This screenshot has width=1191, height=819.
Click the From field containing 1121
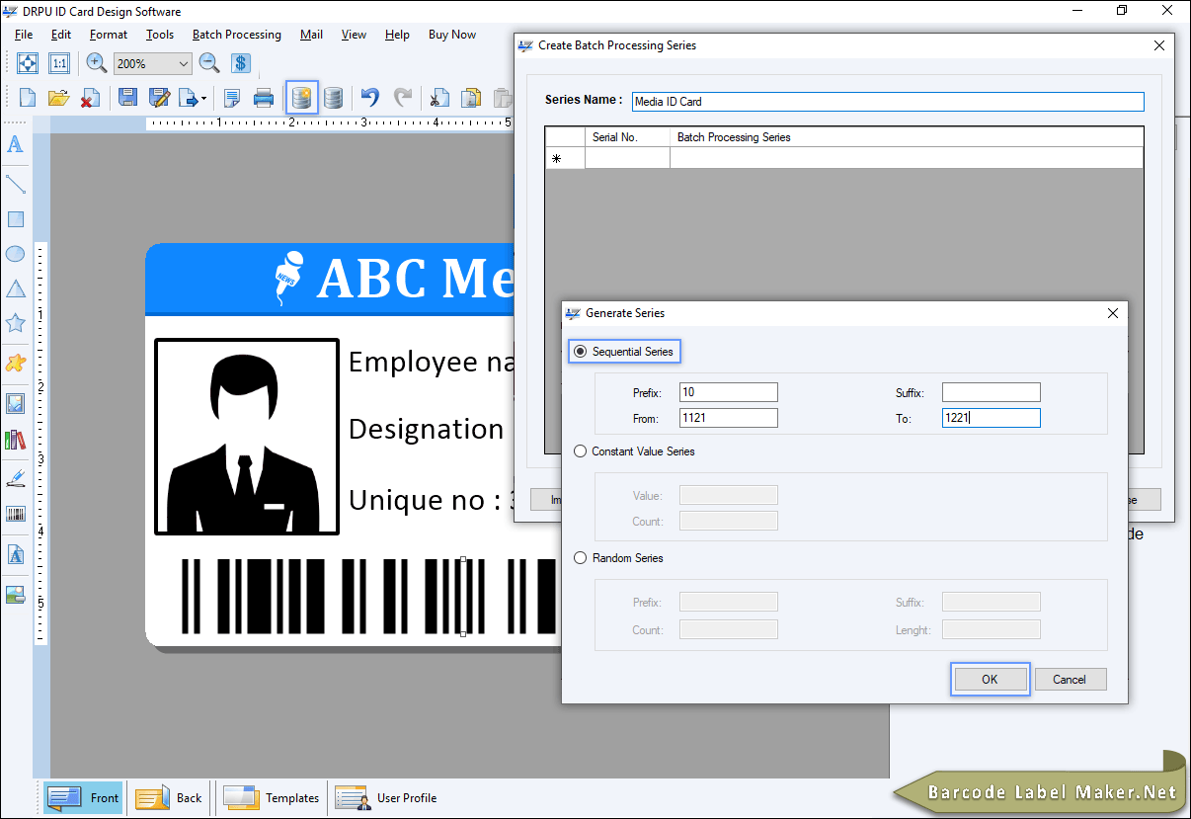[729, 418]
